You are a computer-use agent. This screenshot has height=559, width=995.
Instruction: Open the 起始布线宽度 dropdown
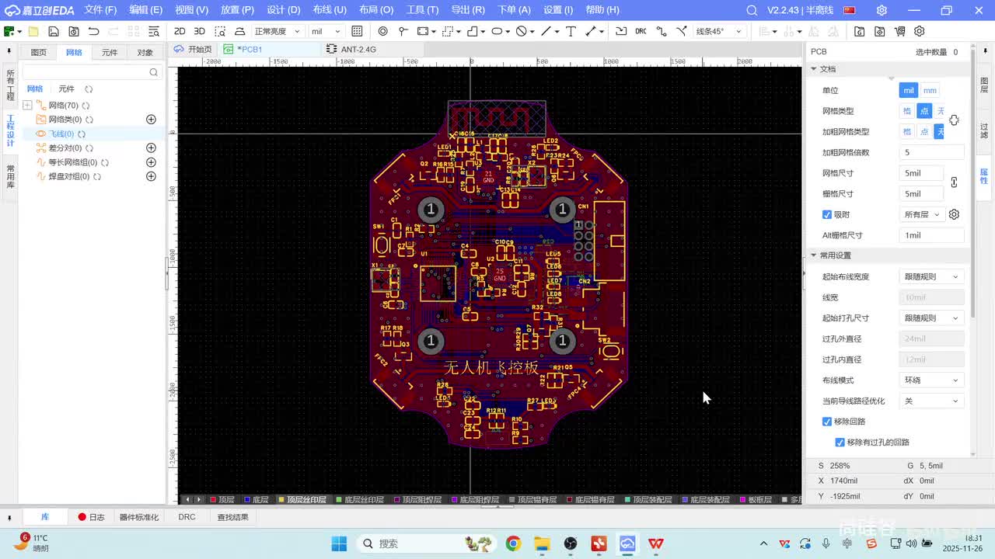point(930,276)
